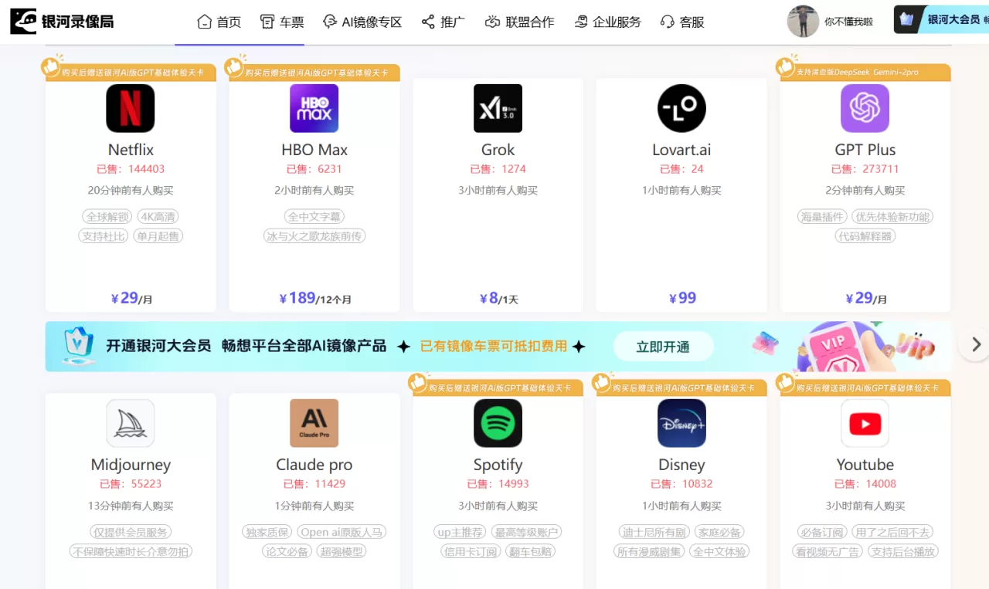Screen dimensions: 989x589
Task: Click the 4K高清 tag
Action: (x=158, y=217)
